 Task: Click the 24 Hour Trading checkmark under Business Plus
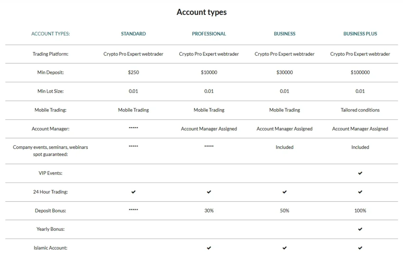(x=360, y=192)
